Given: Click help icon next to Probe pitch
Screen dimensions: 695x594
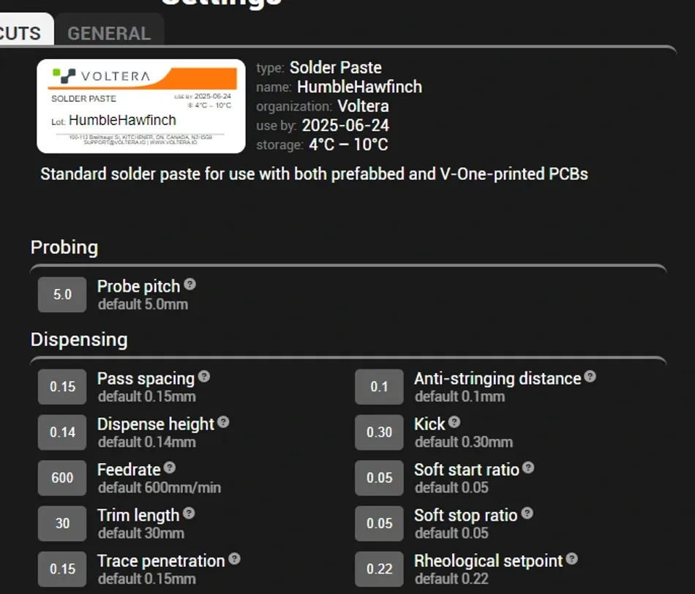Looking at the screenshot, I should pyautogui.click(x=190, y=285).
